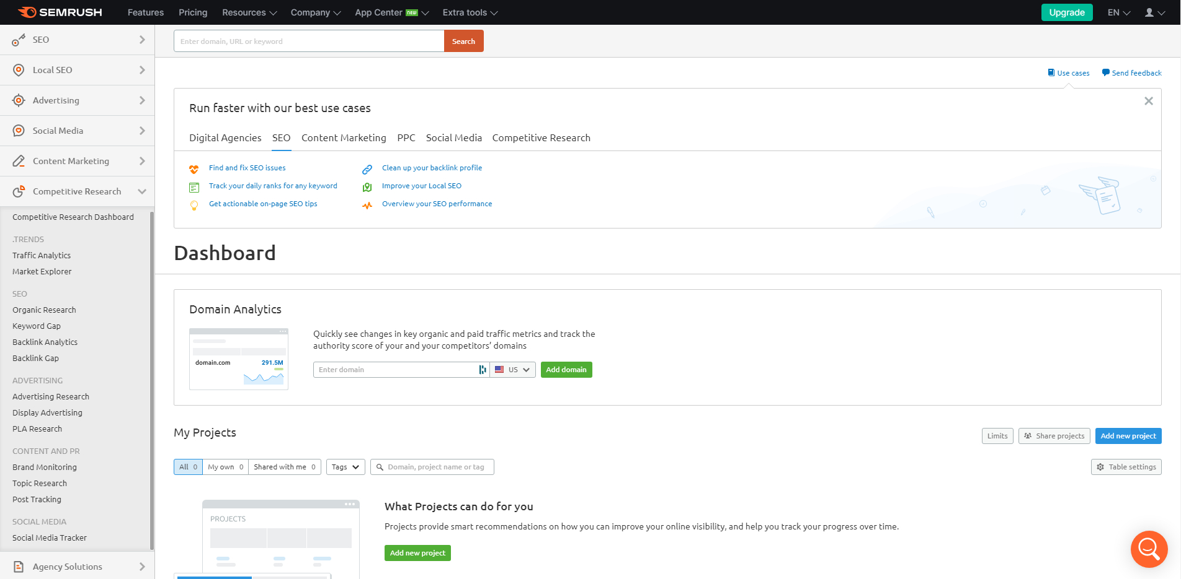
Task: Open the App Center dropdown
Action: [x=392, y=12]
